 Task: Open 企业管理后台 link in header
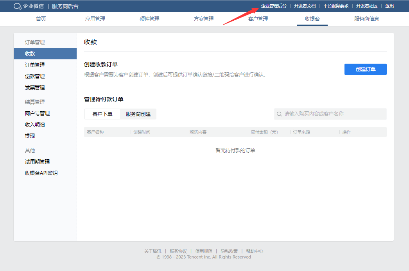pyautogui.click(x=273, y=6)
